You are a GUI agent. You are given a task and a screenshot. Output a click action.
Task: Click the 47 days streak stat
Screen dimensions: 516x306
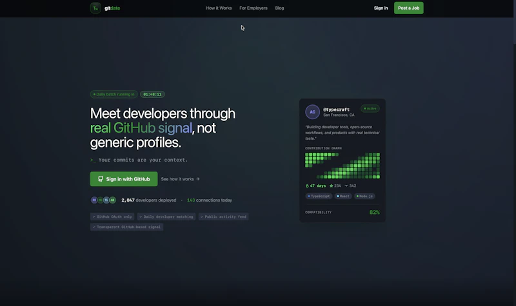[x=315, y=186]
